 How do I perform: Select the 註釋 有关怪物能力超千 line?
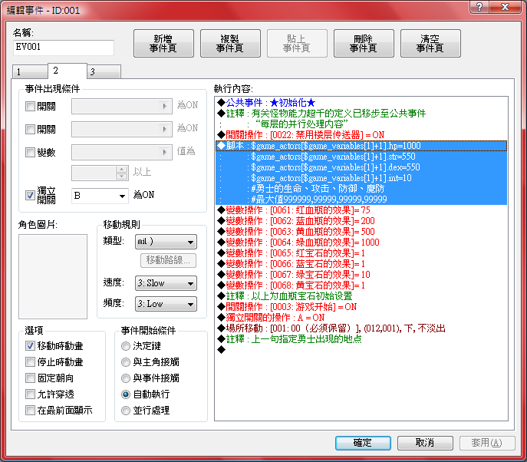pyautogui.click(x=361, y=114)
